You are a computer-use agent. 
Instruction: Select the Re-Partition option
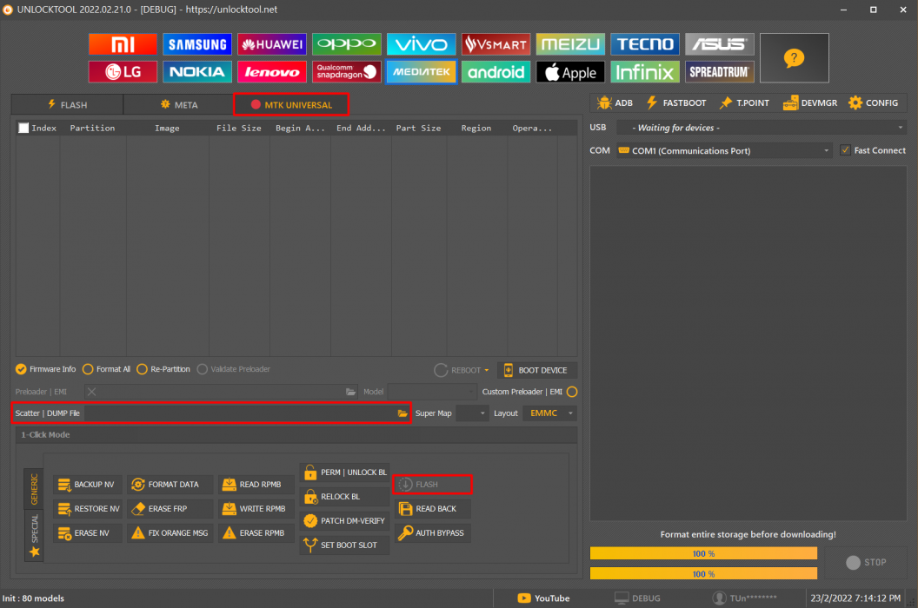[x=163, y=369]
